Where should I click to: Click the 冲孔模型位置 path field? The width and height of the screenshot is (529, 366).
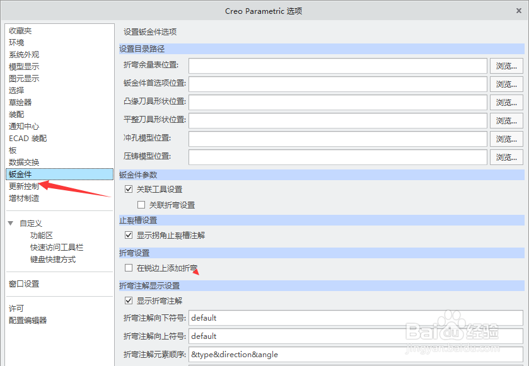tap(338, 139)
